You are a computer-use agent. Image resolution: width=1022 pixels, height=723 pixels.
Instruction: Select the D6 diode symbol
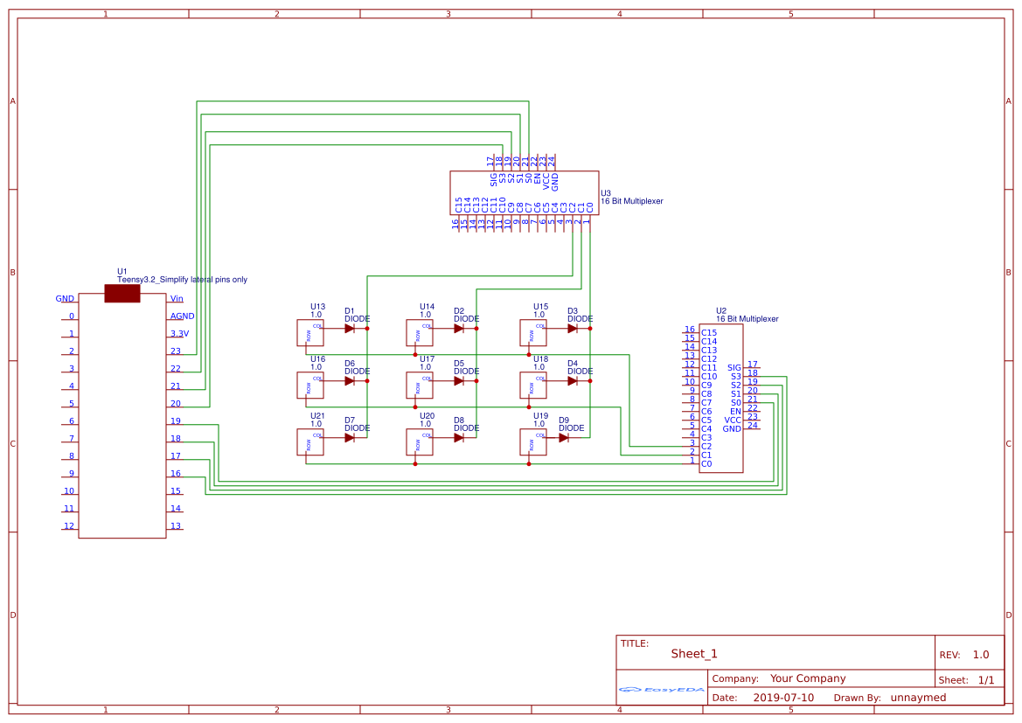coord(350,380)
